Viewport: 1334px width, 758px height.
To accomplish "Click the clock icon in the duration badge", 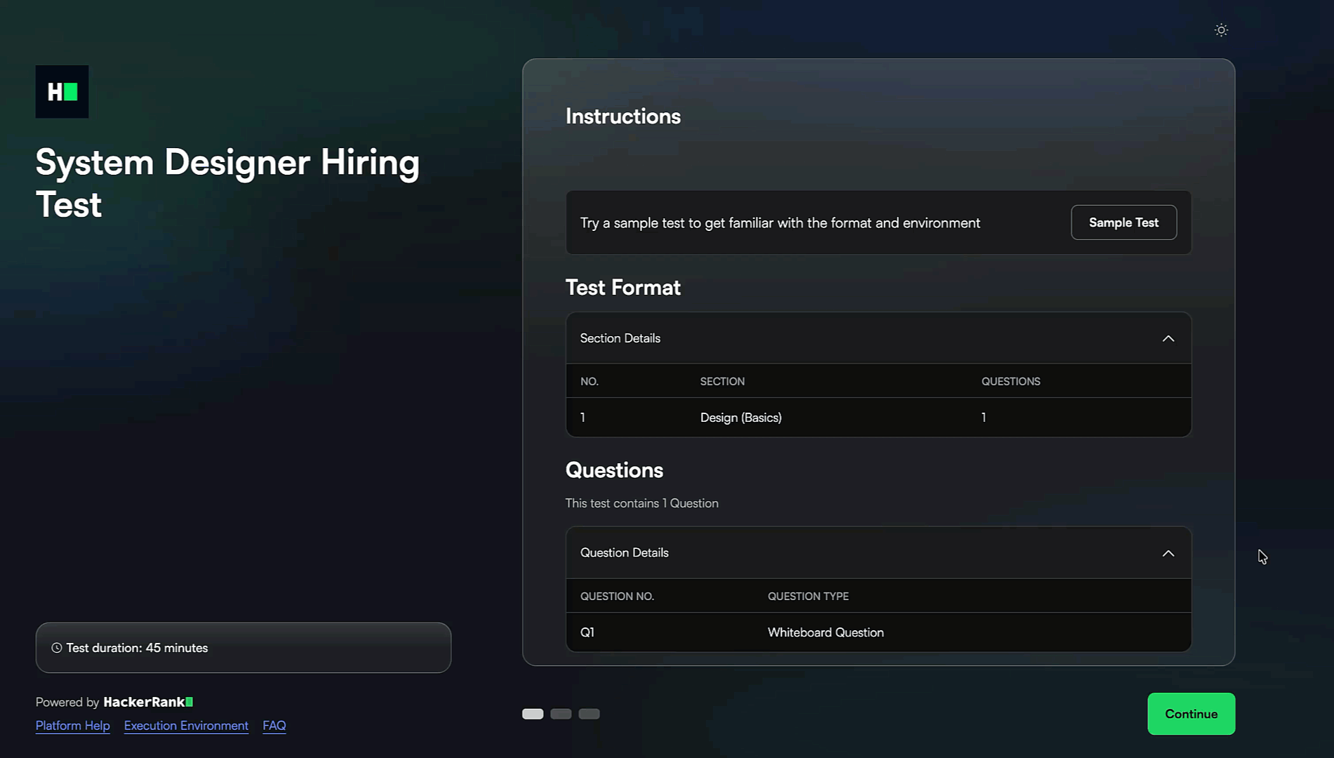I will (56, 648).
